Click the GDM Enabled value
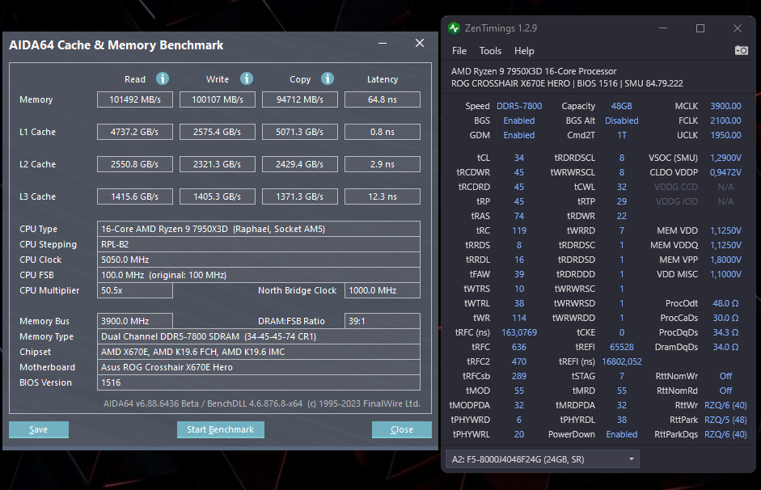 [x=519, y=135]
